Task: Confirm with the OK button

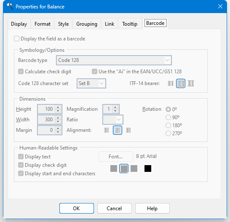Action: pyautogui.click(x=77, y=209)
